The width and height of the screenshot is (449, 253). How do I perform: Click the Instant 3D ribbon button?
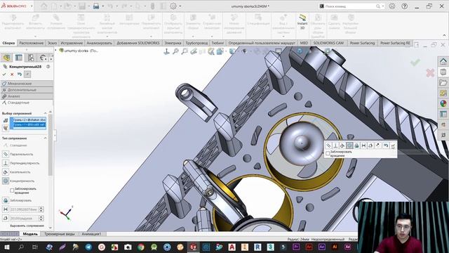click(302, 22)
